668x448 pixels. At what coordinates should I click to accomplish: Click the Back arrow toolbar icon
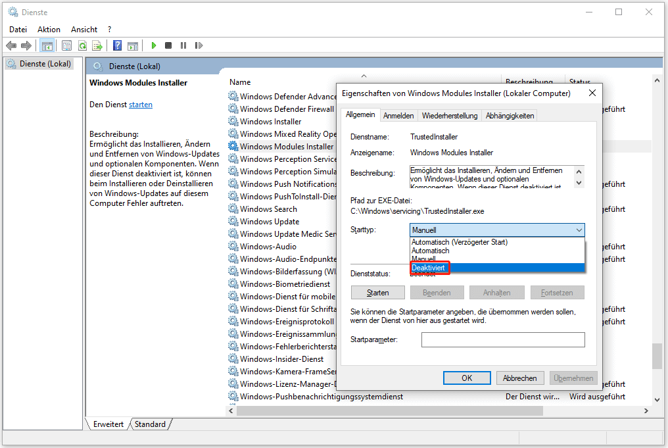coord(11,45)
